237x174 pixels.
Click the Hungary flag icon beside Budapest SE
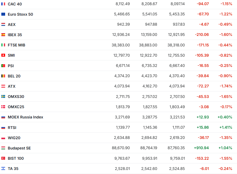(x=3, y=148)
